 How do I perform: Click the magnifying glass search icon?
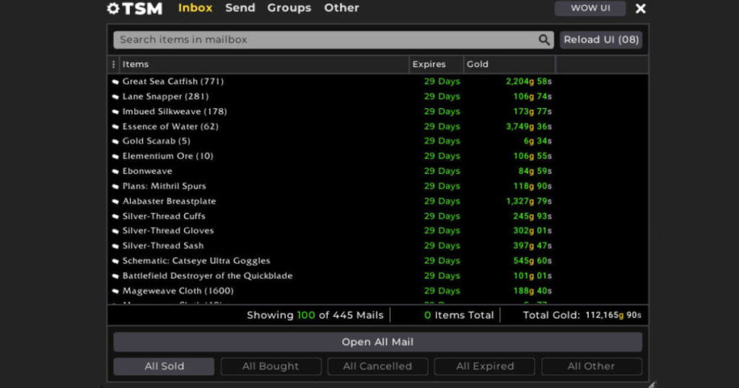coord(544,40)
